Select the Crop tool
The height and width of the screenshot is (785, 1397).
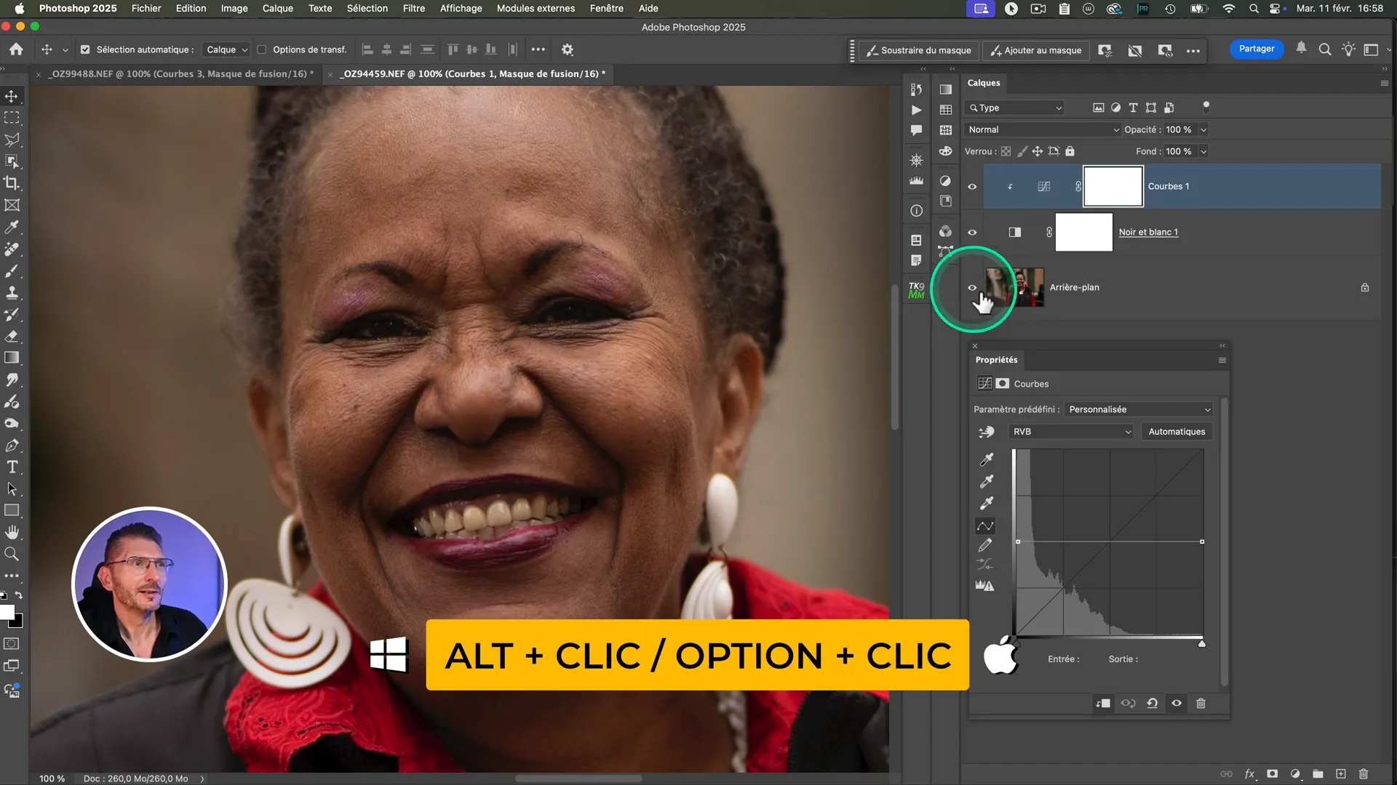coord(12,183)
